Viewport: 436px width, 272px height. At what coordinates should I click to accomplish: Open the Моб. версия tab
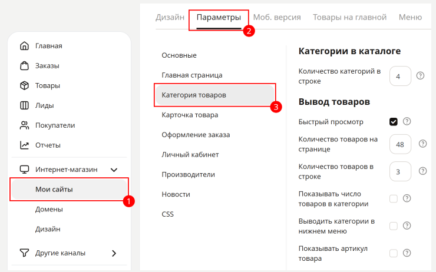point(277,17)
